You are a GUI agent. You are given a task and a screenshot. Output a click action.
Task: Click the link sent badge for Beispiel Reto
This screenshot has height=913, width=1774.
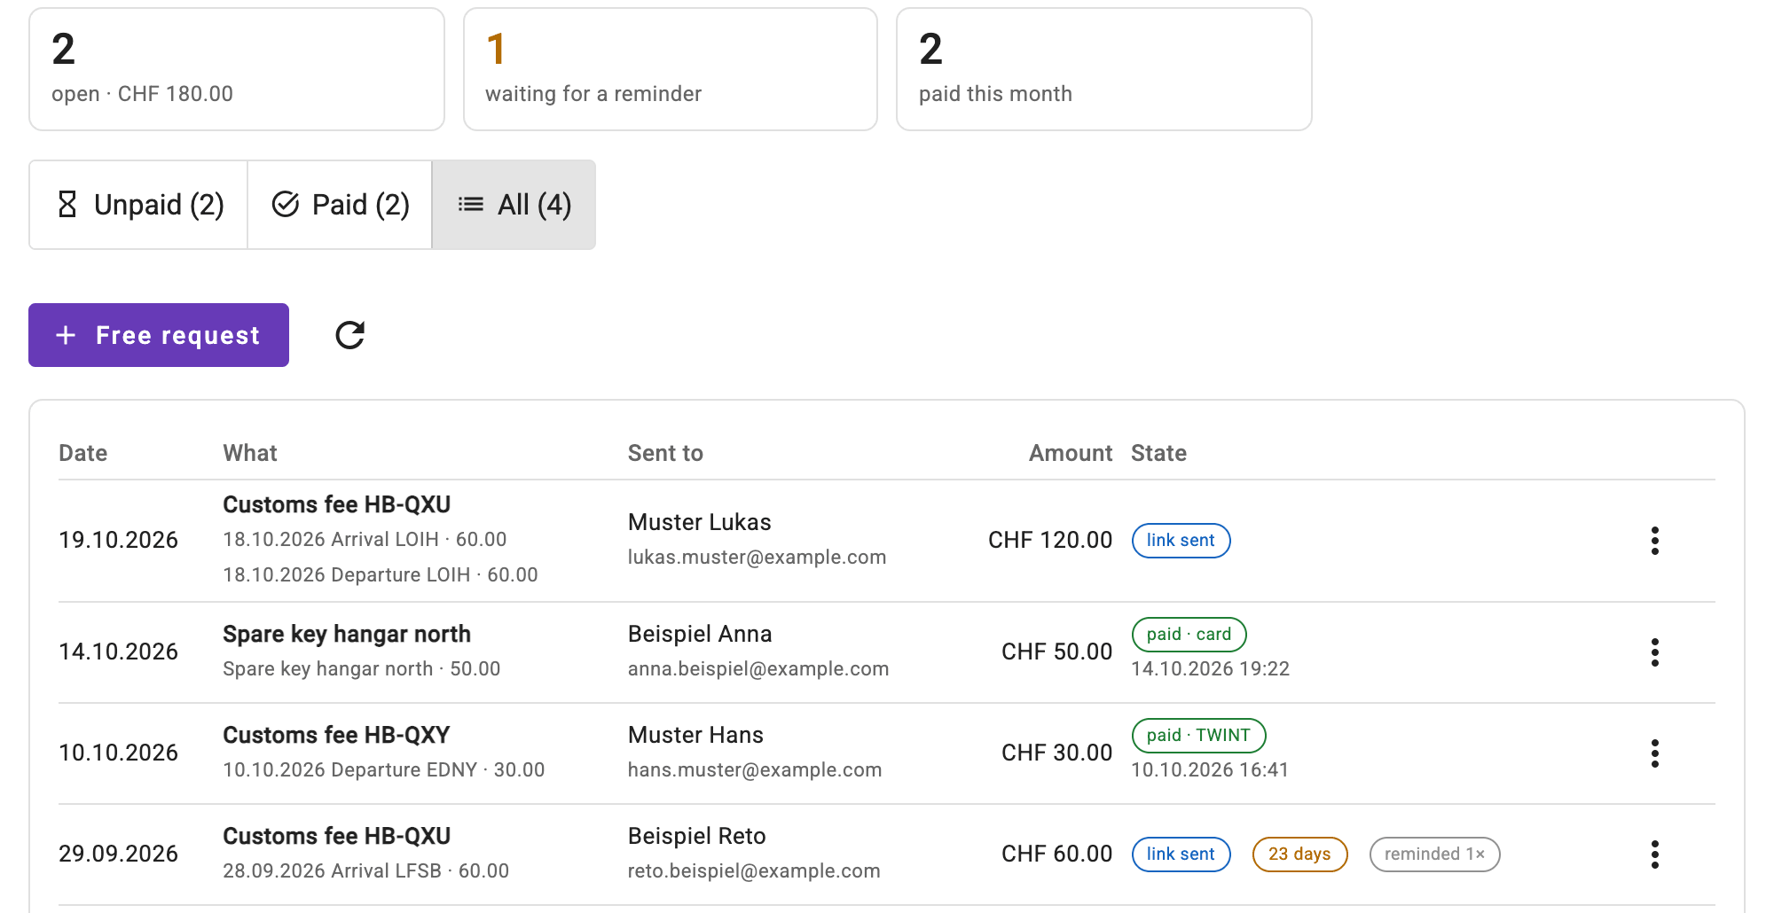(x=1181, y=854)
